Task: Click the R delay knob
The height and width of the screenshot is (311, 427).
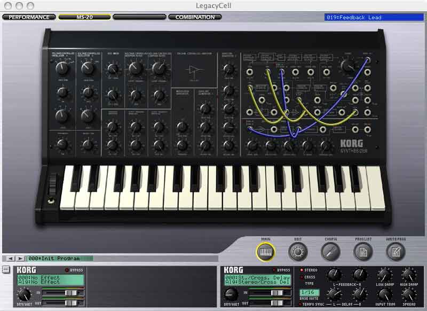Action: coord(360,295)
